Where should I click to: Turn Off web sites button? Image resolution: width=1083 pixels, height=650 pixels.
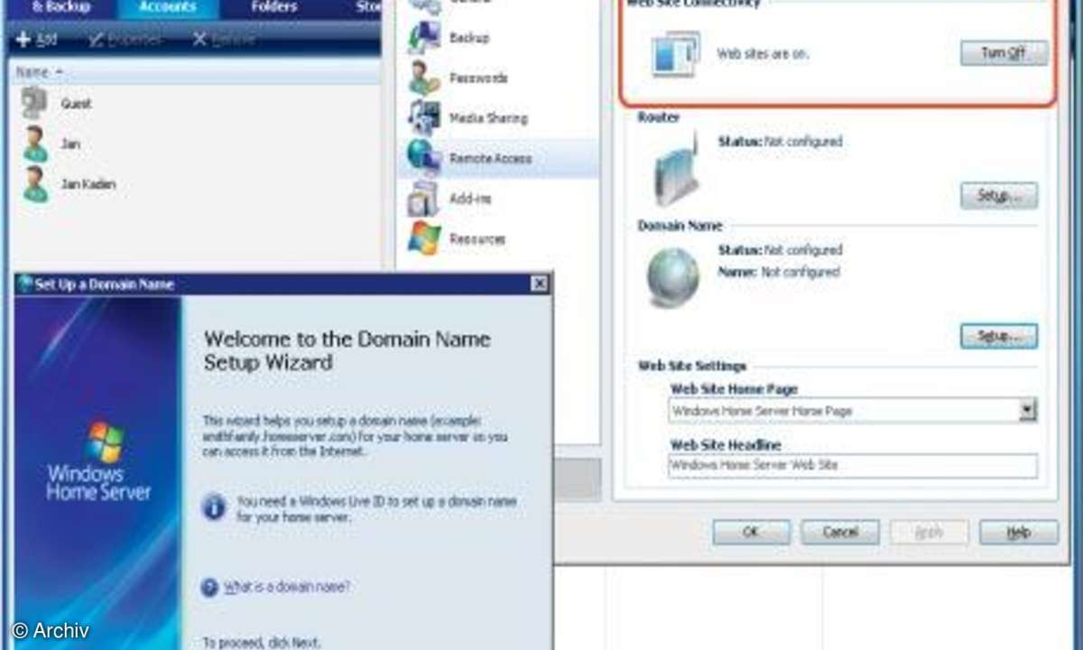[x=1004, y=53]
